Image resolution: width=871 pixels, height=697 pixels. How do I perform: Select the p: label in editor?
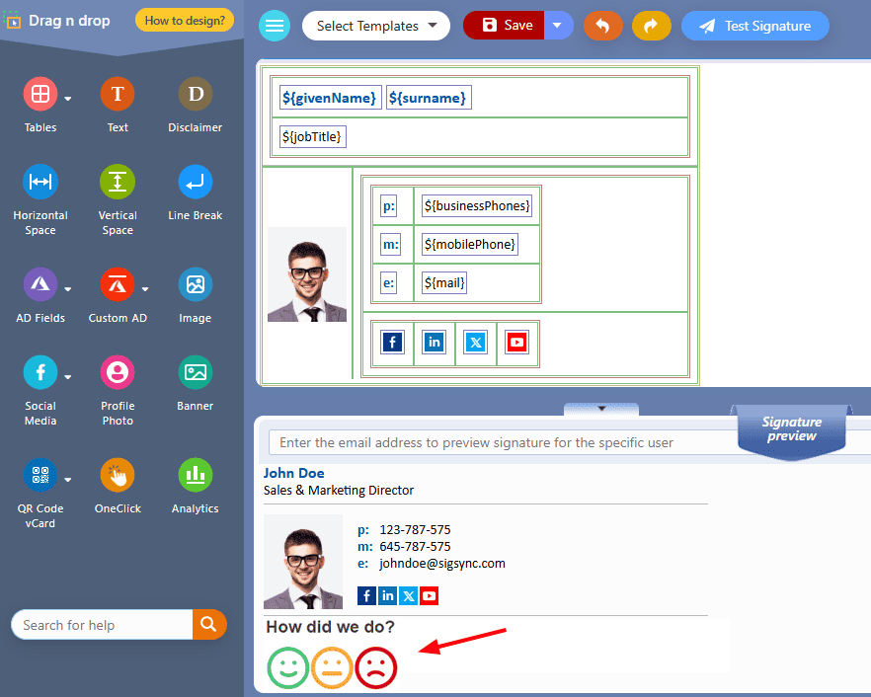point(389,206)
